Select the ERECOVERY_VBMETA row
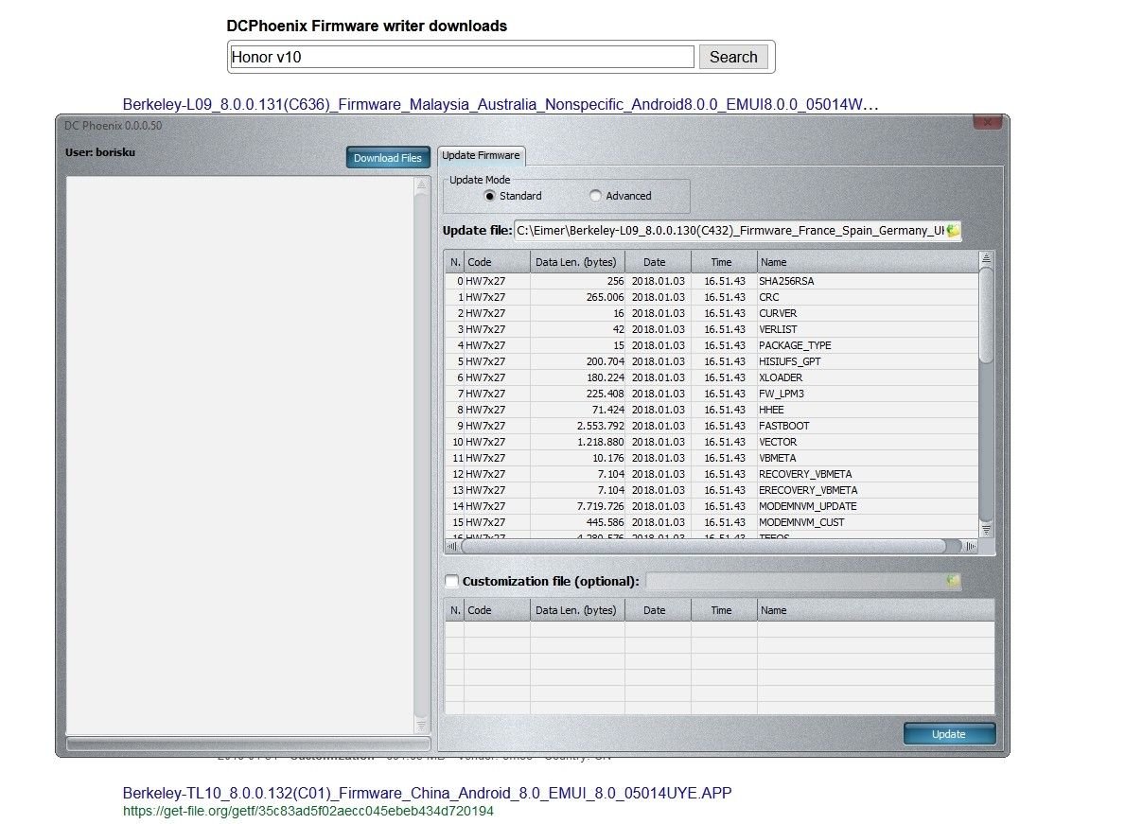This screenshot has height=824, width=1125. [x=711, y=490]
